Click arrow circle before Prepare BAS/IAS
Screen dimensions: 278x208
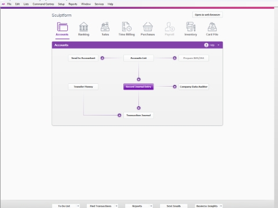(174, 58)
